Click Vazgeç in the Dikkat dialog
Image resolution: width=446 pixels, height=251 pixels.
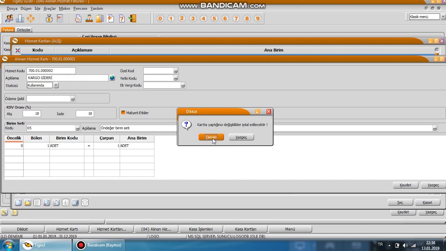(241, 137)
